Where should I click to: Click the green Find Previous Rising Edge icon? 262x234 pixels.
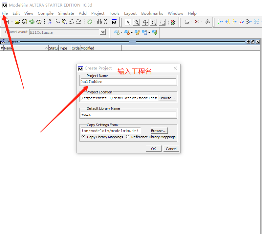220,22
